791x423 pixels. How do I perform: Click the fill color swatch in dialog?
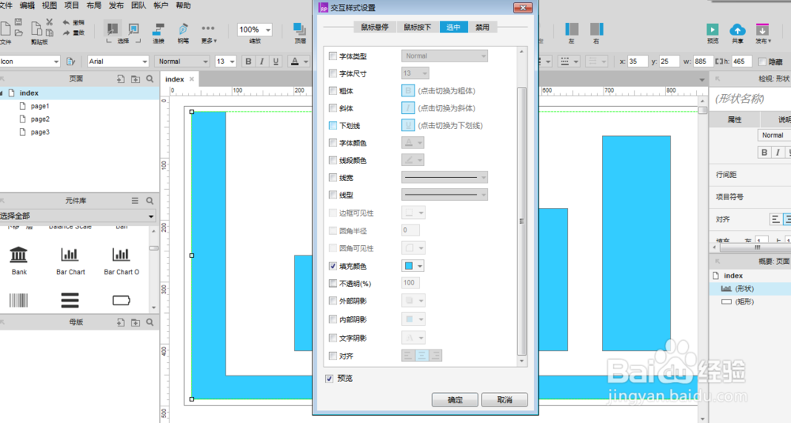coord(409,266)
